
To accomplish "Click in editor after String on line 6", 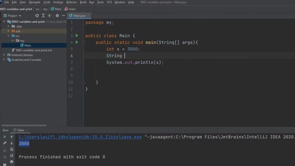I will (x=124, y=56).
